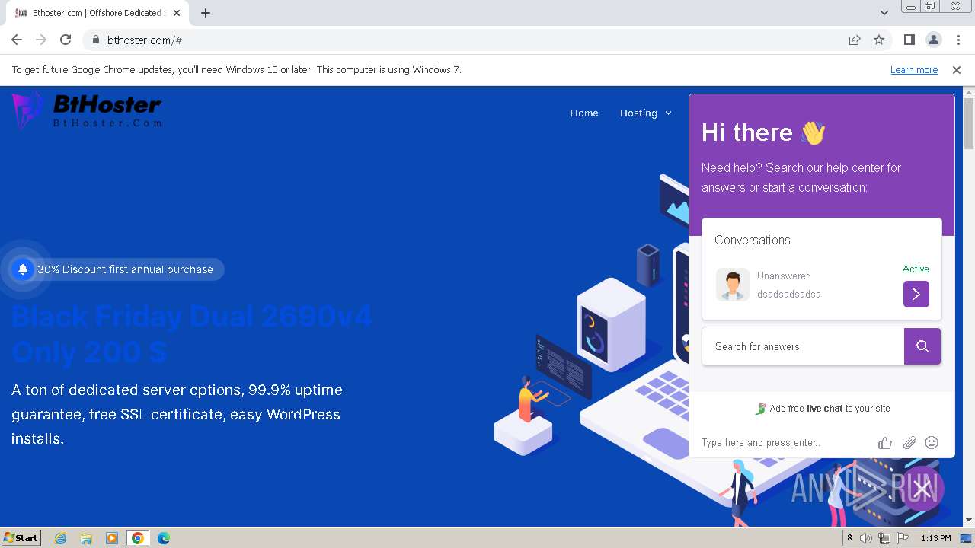Open the Windows Start button
Screen dimensions: 975x548
(21, 537)
